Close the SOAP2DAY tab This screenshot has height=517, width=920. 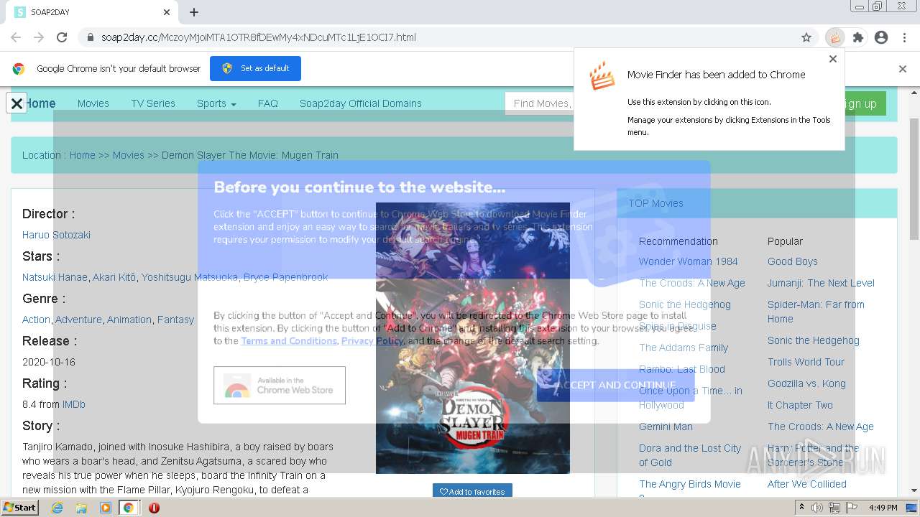pyautogui.click(x=167, y=12)
